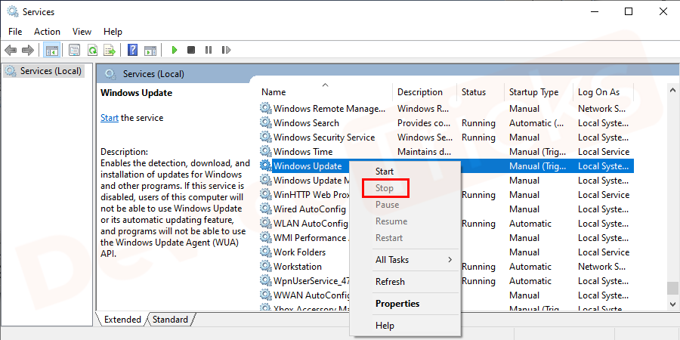Image resolution: width=680 pixels, height=340 pixels.
Task: Click the blue Help toolbar icon
Action: (x=132, y=50)
